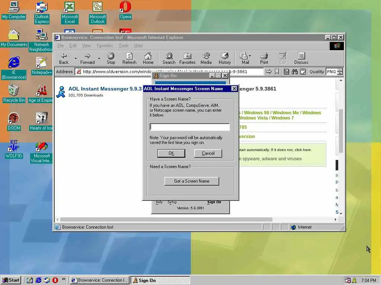Launch Opera from quick launch bar
This screenshot has height=285, width=381.
55,280
